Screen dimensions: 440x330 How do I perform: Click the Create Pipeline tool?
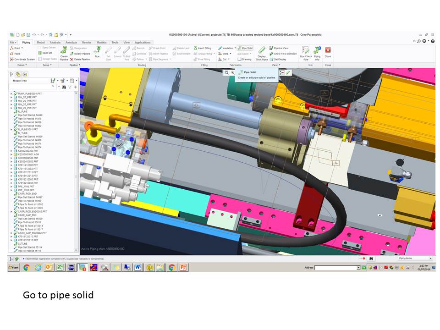[64, 54]
